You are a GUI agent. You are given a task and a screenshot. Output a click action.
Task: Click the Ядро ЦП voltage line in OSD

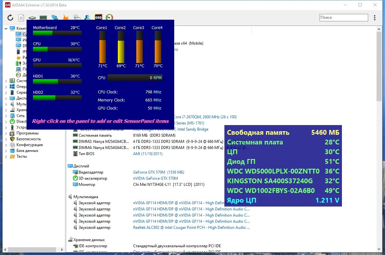pyautogui.click(x=283, y=200)
